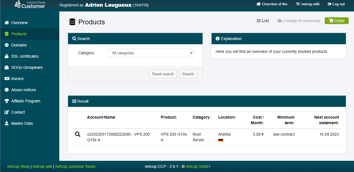Click the ANX84 location text

(x=224, y=134)
